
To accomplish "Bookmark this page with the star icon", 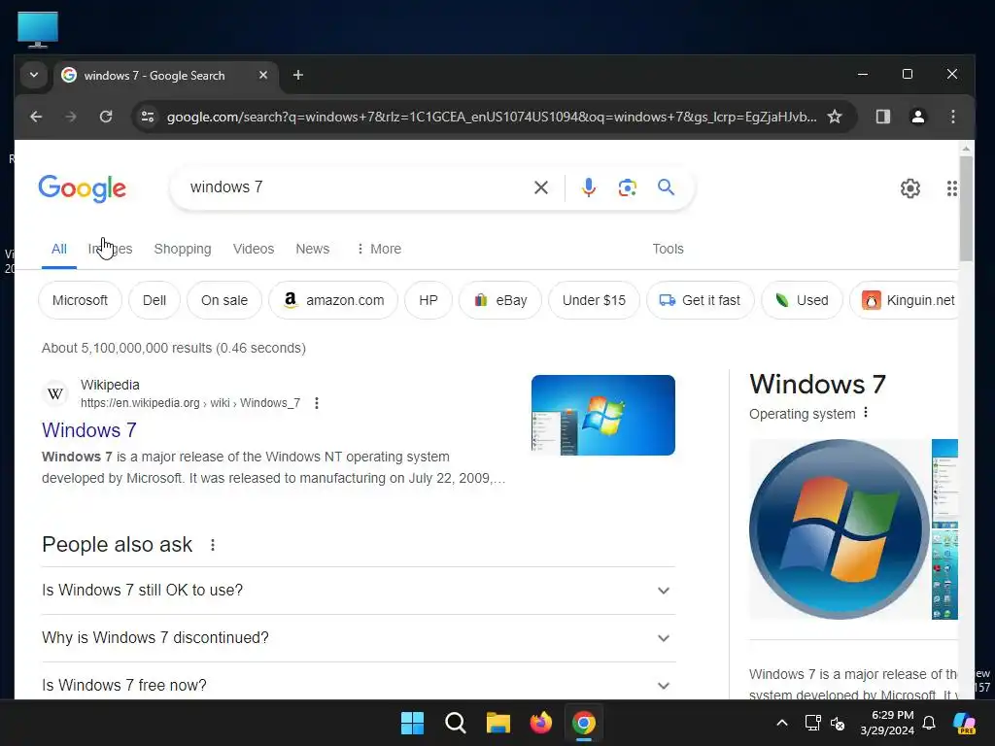I will [x=835, y=117].
